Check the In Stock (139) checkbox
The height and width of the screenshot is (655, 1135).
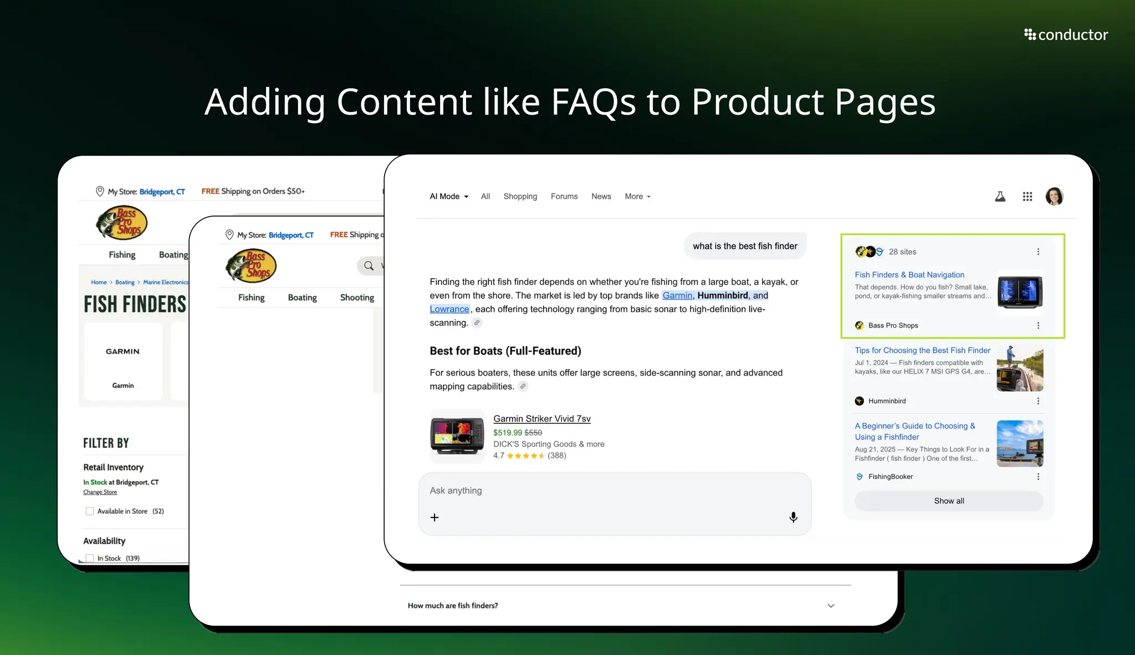pyautogui.click(x=89, y=558)
